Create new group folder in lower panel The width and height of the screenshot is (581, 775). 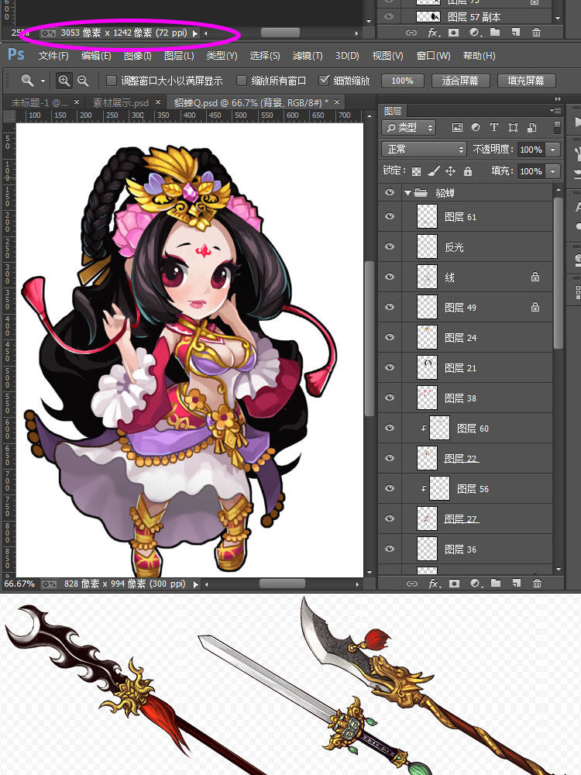[496, 584]
